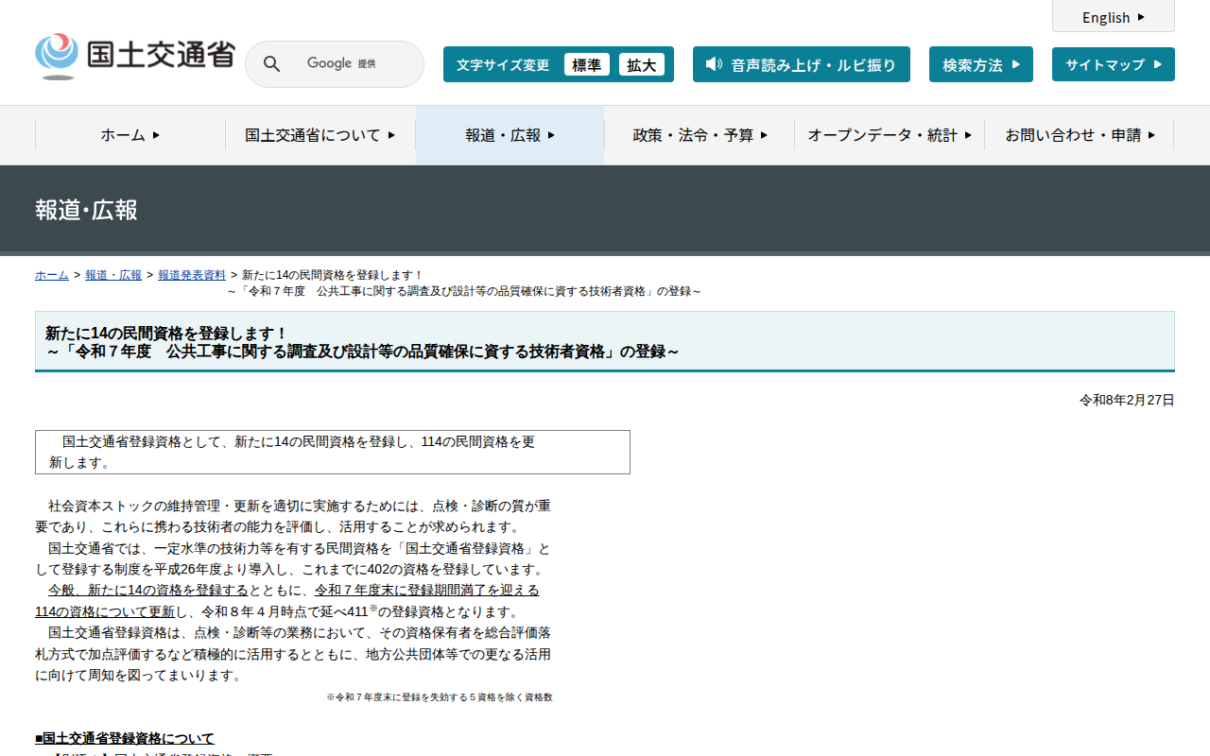Click the MLIT logo in the header
This screenshot has width=1210, height=756.
click(134, 56)
